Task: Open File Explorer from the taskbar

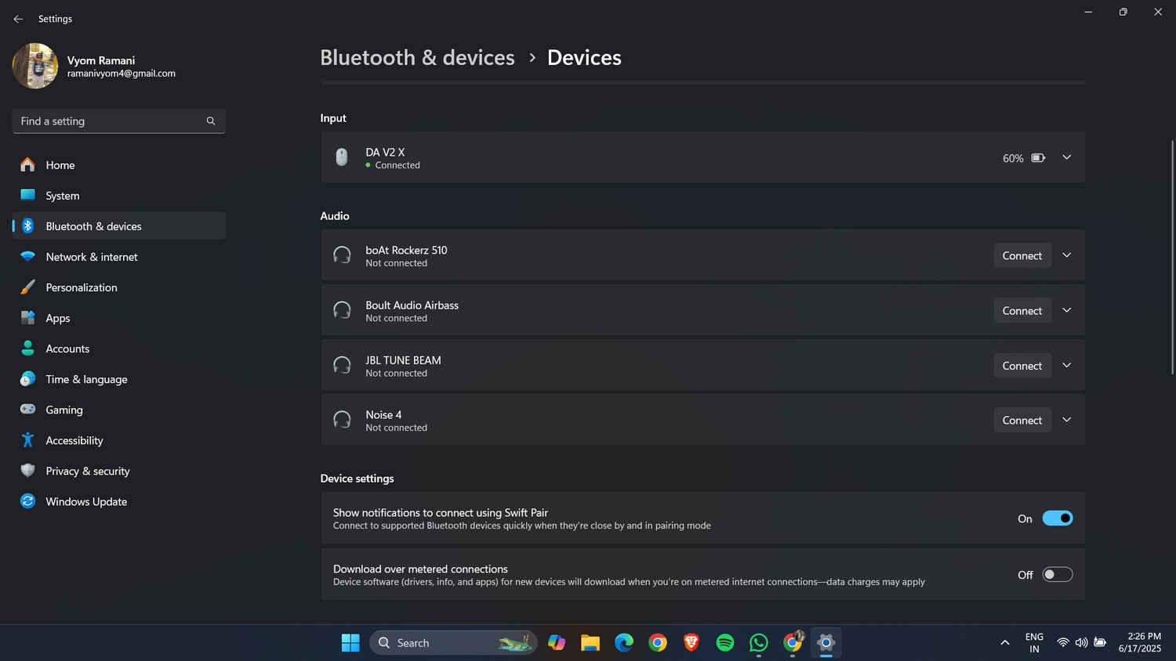Action: (590, 643)
